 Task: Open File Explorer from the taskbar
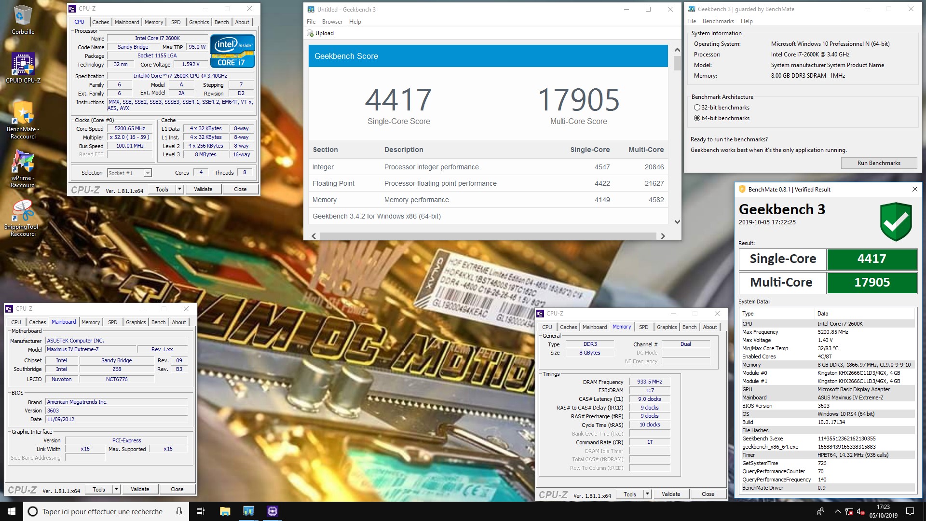(x=225, y=511)
